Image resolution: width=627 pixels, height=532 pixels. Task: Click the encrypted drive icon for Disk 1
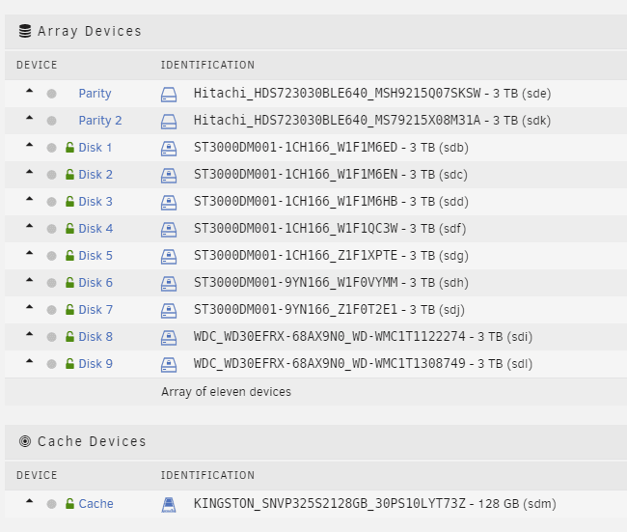tap(169, 149)
